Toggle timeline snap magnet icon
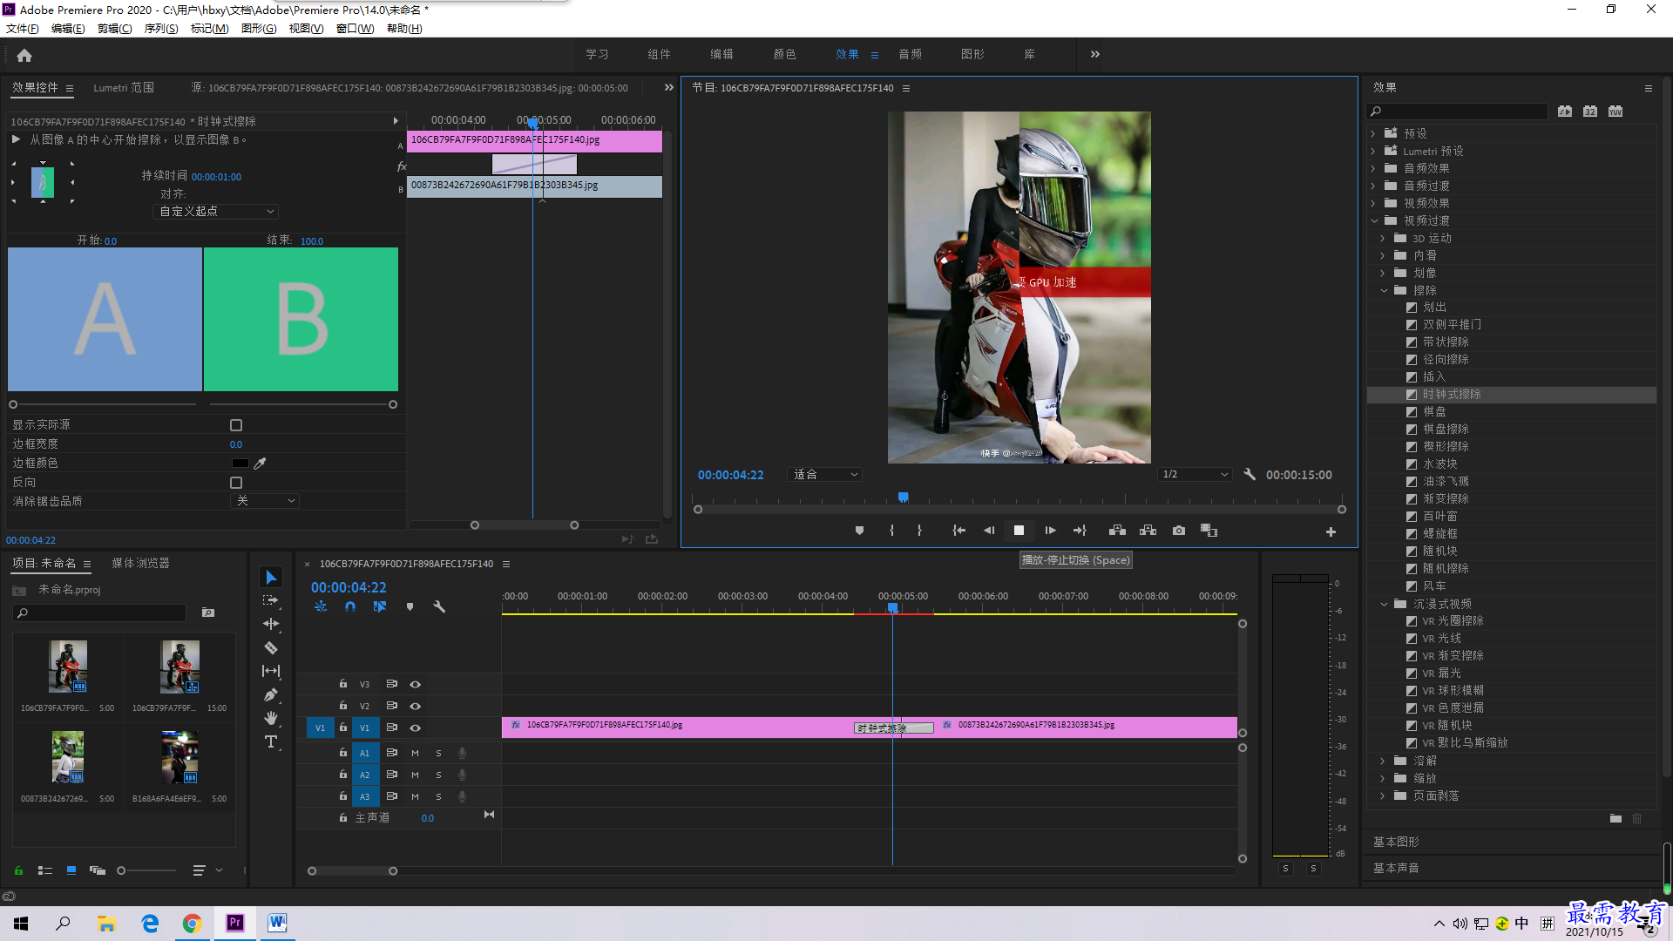1673x941 pixels. click(x=350, y=606)
